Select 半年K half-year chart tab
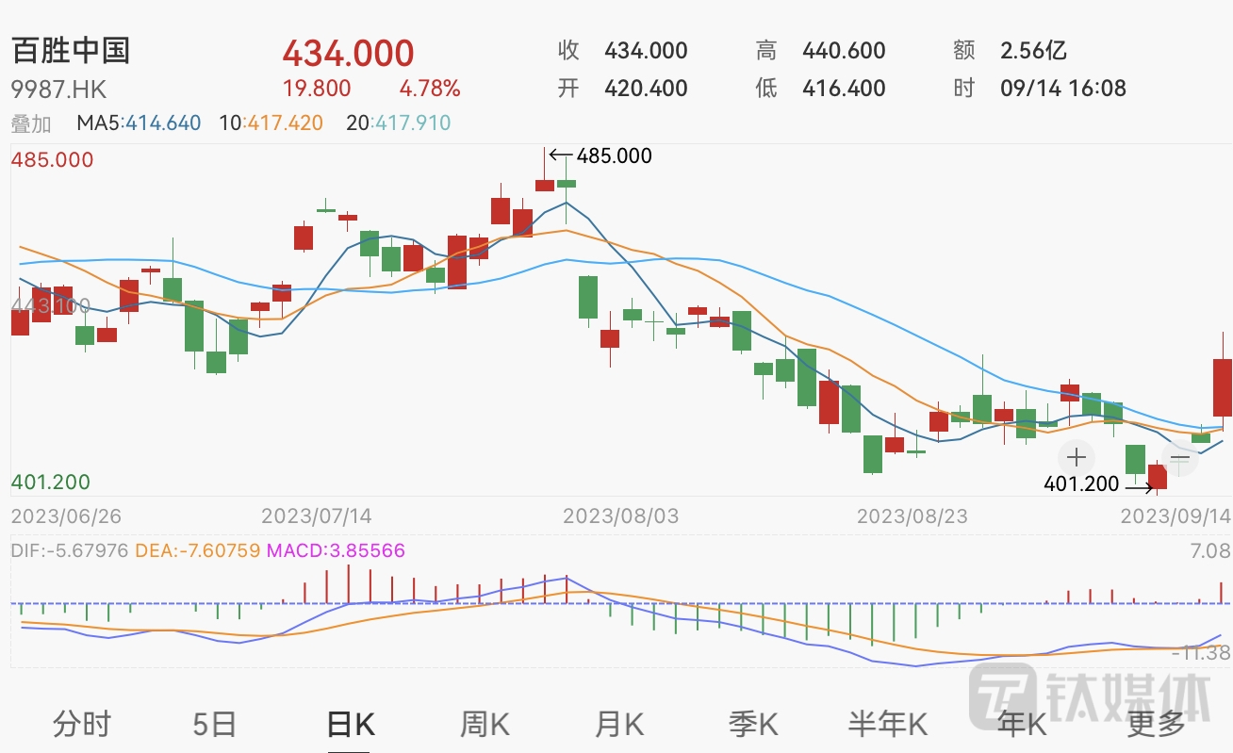The width and height of the screenshot is (1233, 753). [888, 725]
